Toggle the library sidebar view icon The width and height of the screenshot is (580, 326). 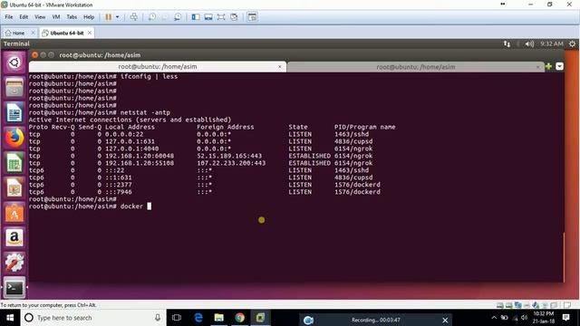coord(196,17)
